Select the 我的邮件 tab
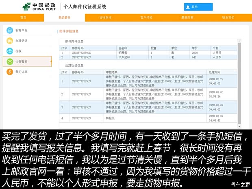Image resolution: width=252 pixels, height=189 pixels. coord(64,17)
